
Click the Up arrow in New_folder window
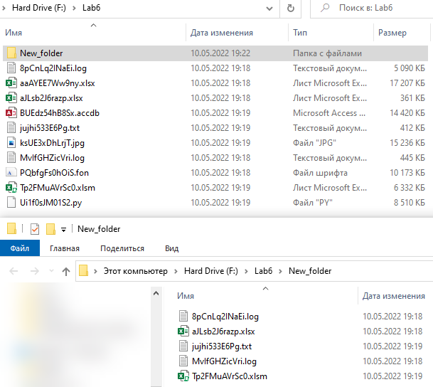pos(66,271)
